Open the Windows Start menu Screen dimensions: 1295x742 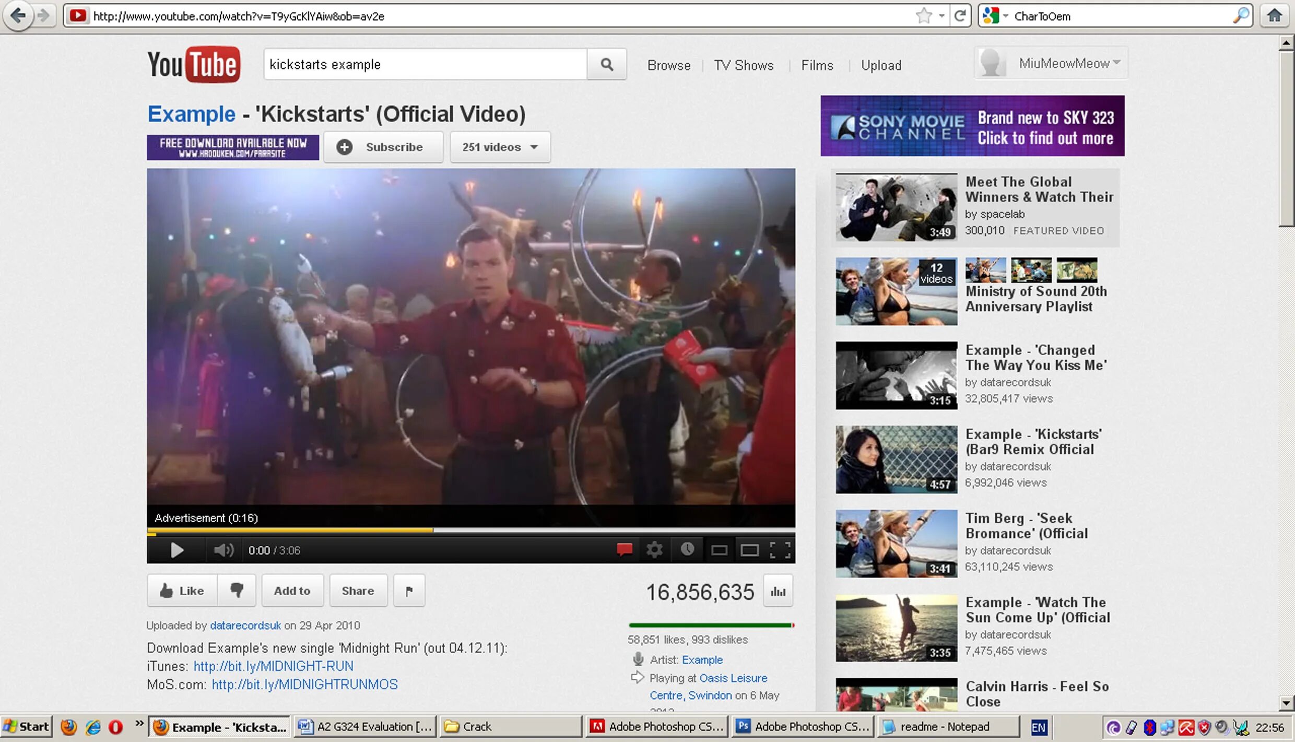coord(26,726)
